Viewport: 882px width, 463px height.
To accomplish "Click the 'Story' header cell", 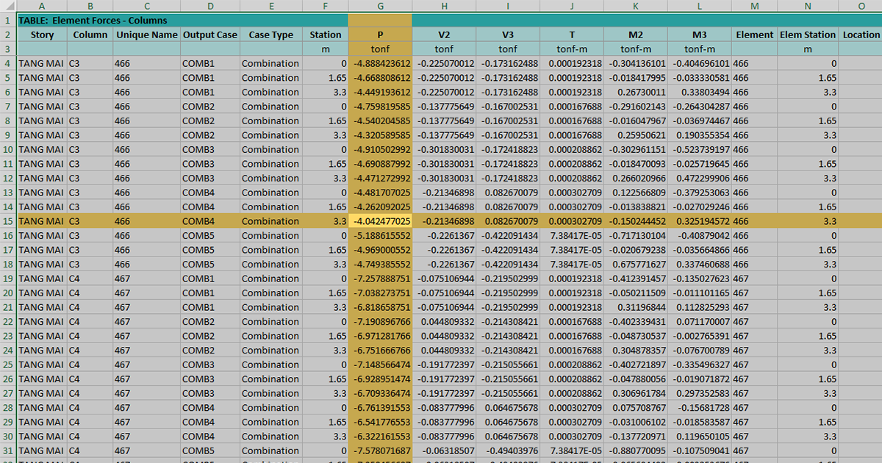I will (x=42, y=35).
